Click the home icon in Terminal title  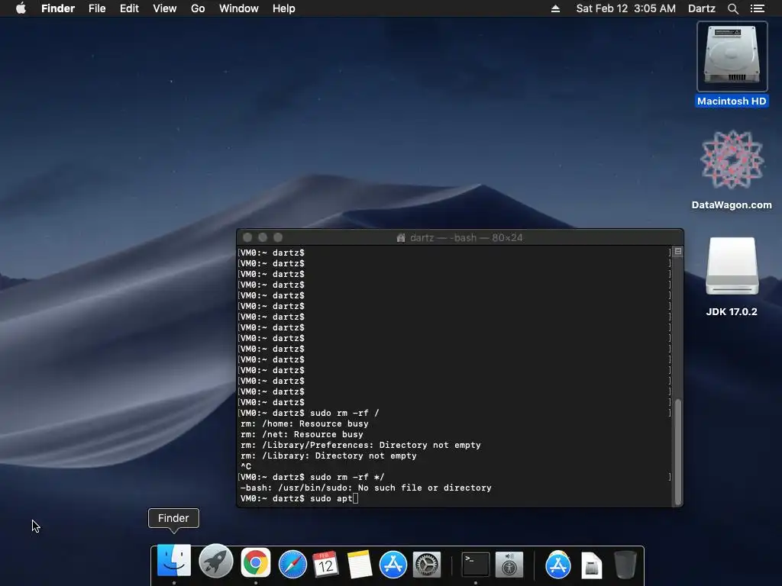[400, 238]
